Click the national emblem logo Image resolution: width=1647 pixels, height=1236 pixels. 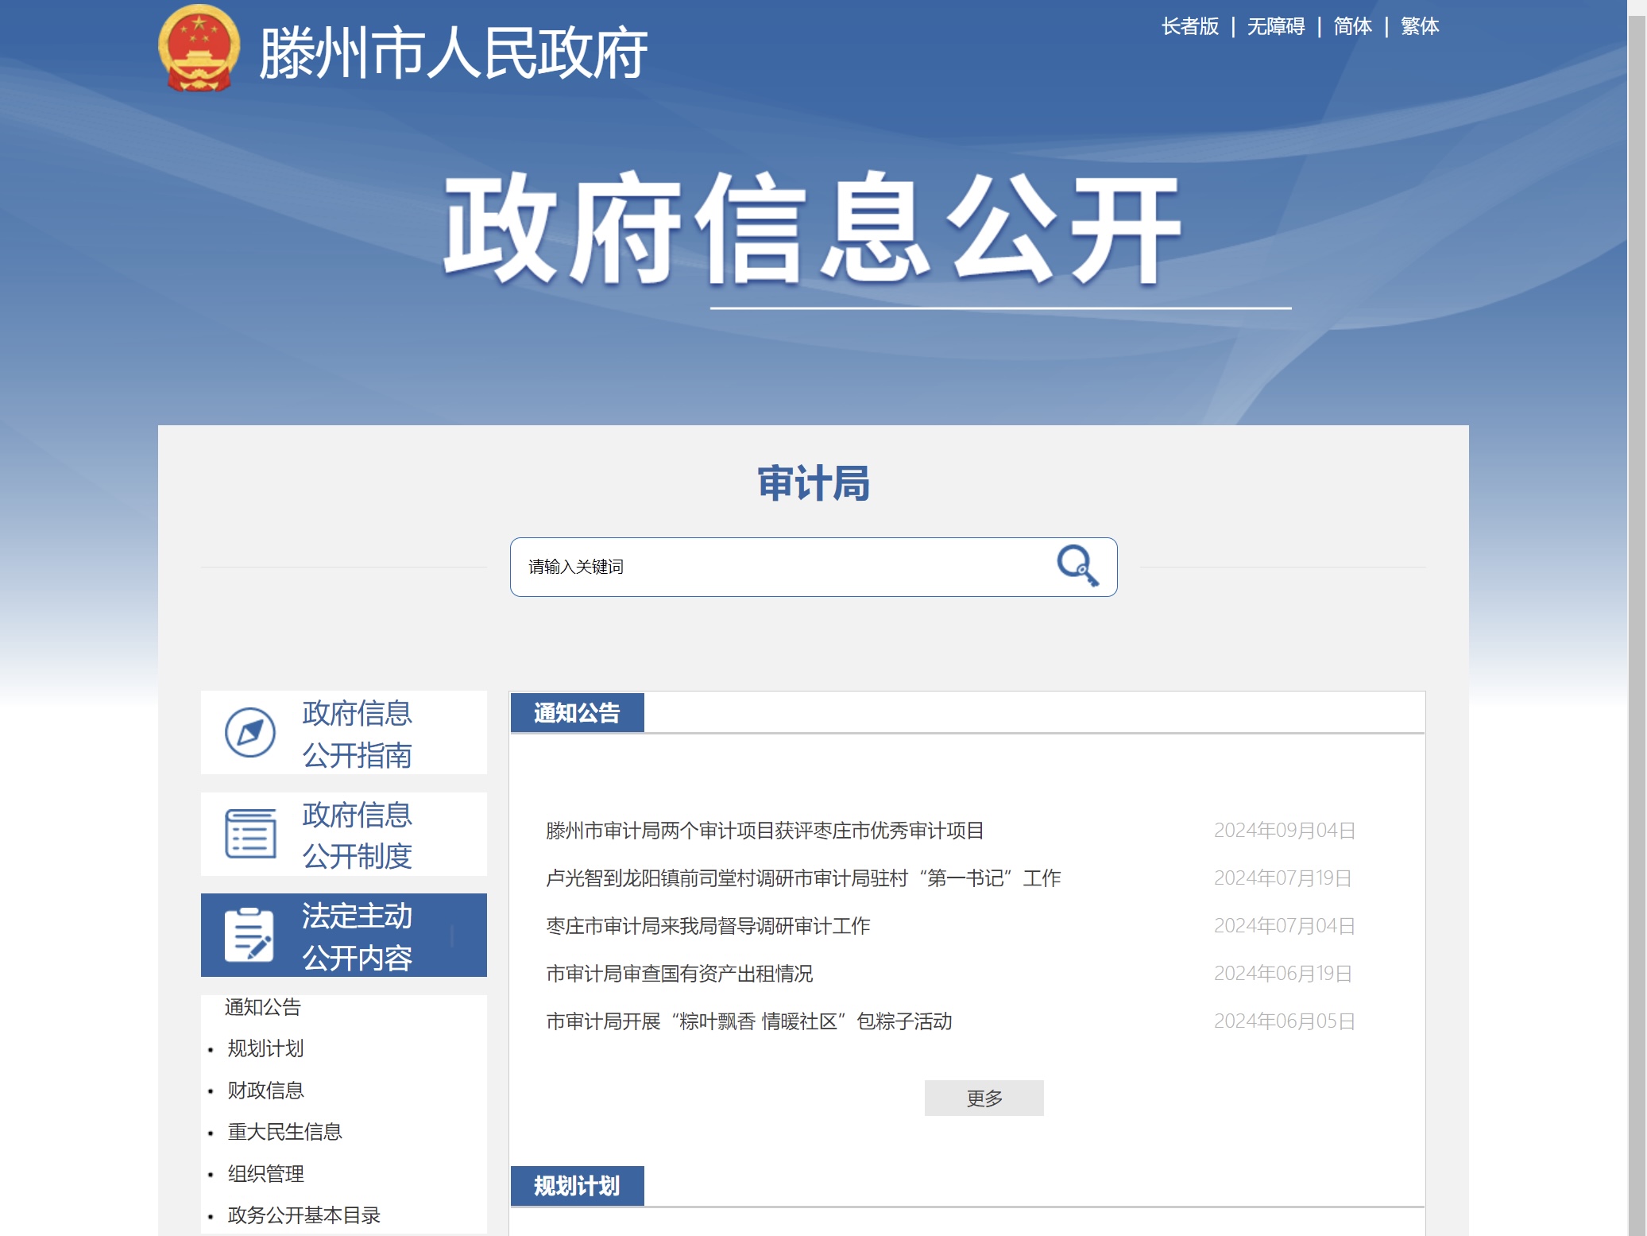(199, 49)
